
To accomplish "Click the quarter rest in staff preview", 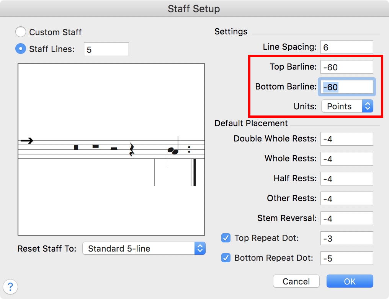I will point(132,149).
